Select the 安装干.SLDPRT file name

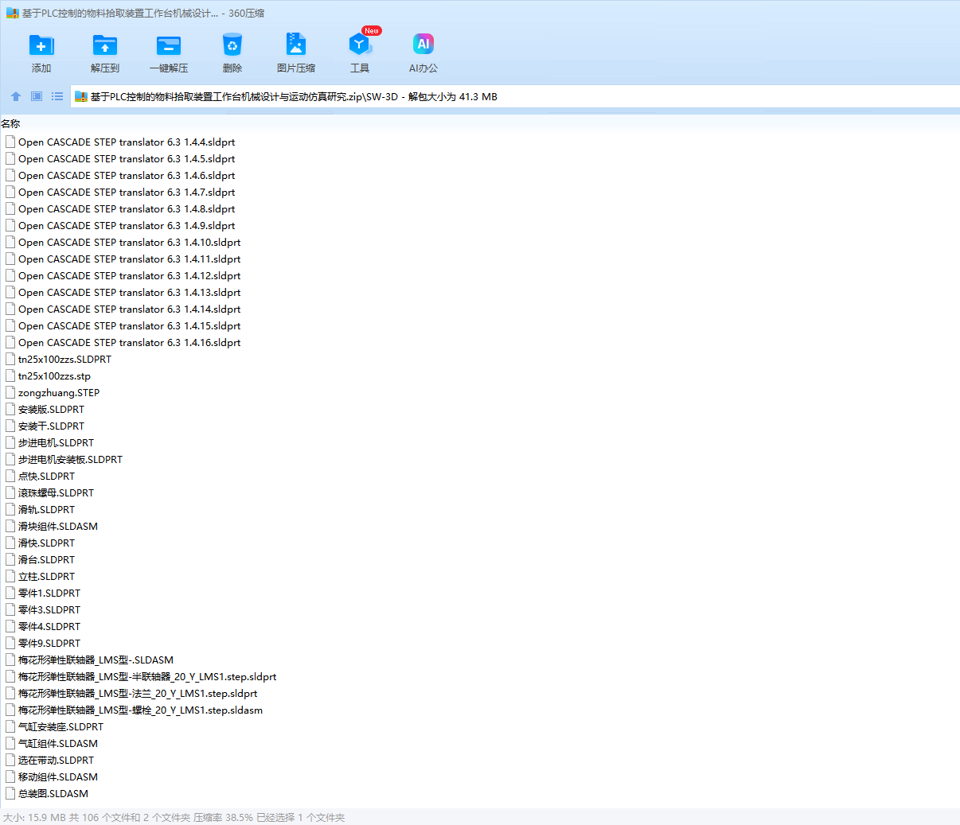tap(51, 426)
